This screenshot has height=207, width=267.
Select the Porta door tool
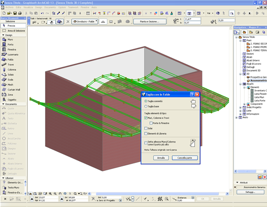click(x=10, y=44)
